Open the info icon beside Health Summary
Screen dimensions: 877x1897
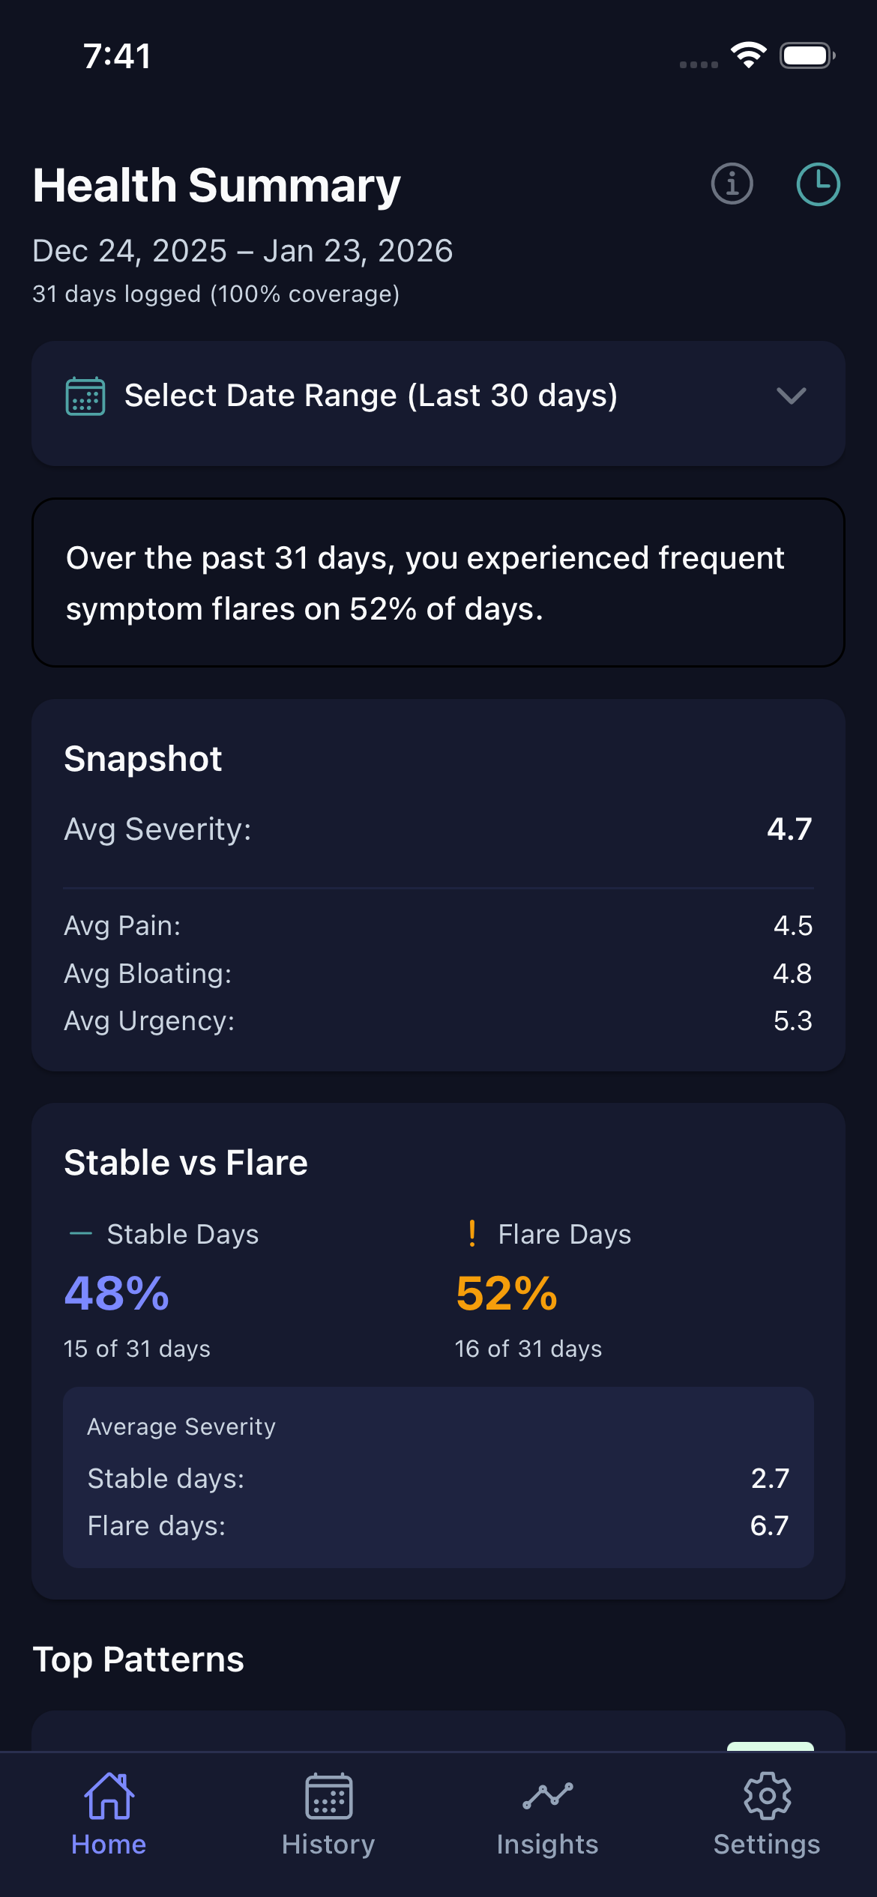731,184
